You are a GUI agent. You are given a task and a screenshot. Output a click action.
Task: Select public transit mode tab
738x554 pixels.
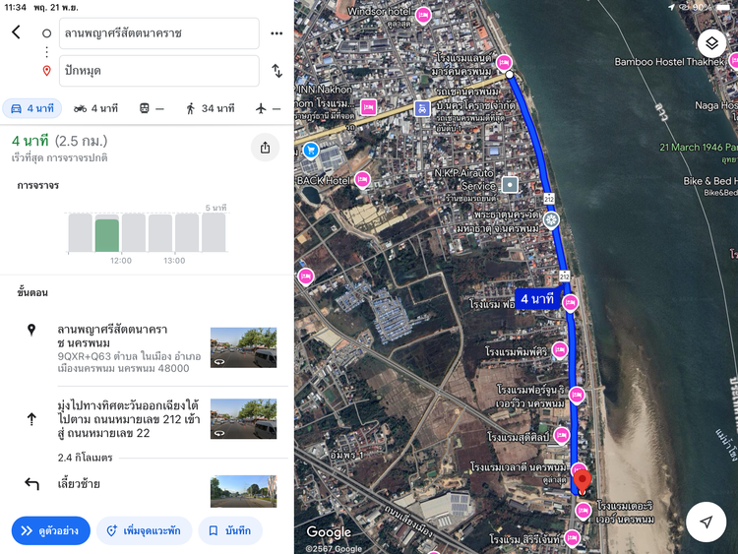pos(152,108)
